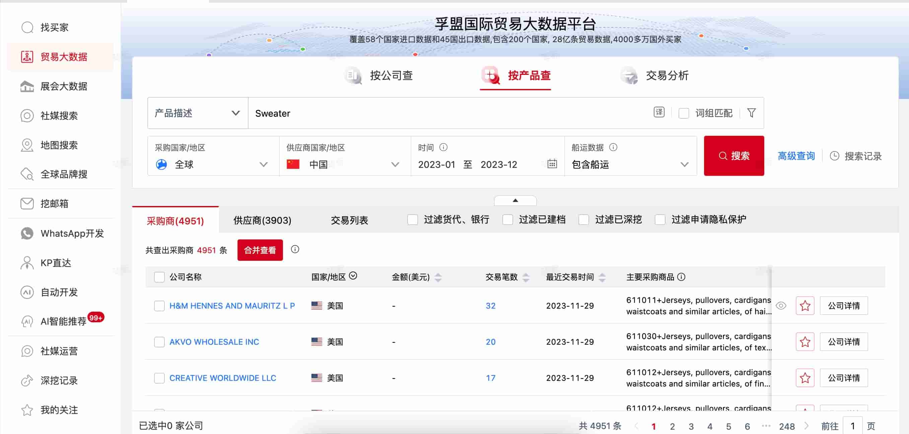909x434 pixels.
Task: Click the red 搜索 button
Action: point(733,156)
